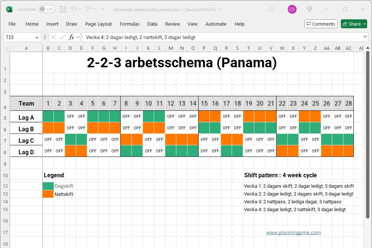The width and height of the screenshot is (372, 248).
Task: Click the Undo arrow icon
Action: pyautogui.click(x=74, y=9)
